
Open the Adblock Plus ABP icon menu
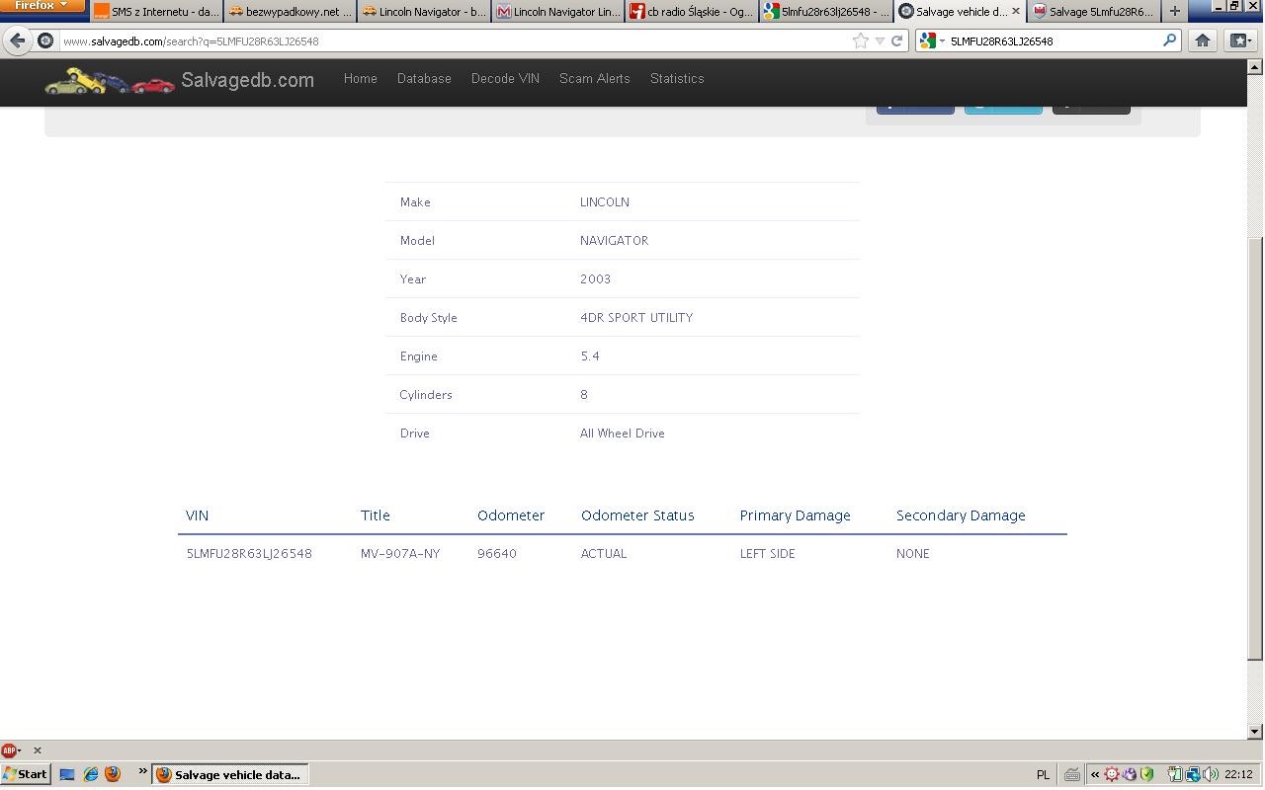(x=10, y=750)
